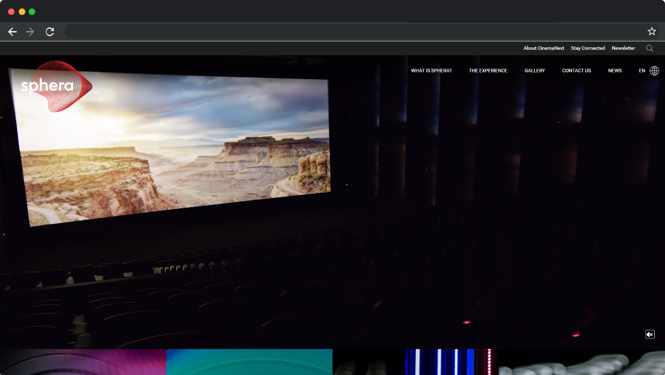Click the browser address bar
The width and height of the screenshot is (665, 375).
345,32
